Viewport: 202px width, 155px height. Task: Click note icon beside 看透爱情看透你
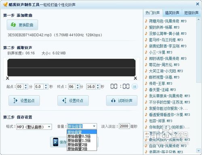coord(146,115)
